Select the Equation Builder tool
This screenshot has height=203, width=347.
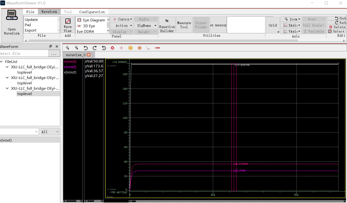click(167, 25)
